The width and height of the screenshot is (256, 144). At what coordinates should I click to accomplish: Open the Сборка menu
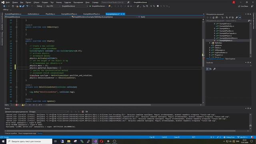click(x=36, y=2)
